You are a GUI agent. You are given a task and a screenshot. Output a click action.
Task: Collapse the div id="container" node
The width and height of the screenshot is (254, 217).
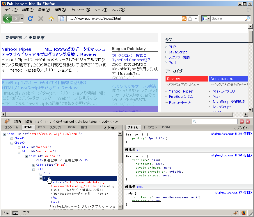(19, 152)
